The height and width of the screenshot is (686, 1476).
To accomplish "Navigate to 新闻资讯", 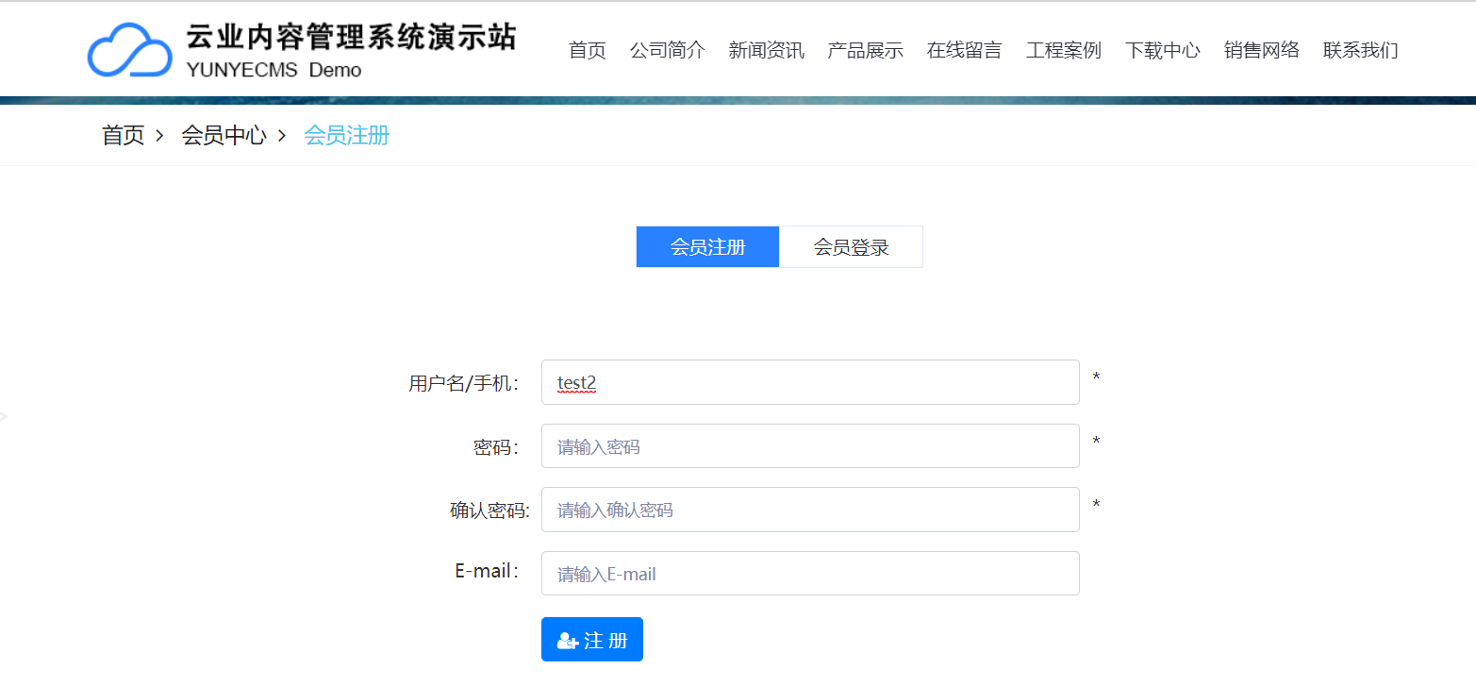I will pos(766,51).
